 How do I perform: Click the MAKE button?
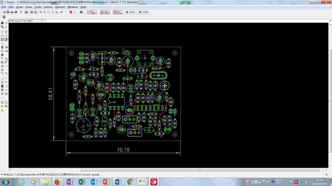pos(131,12)
